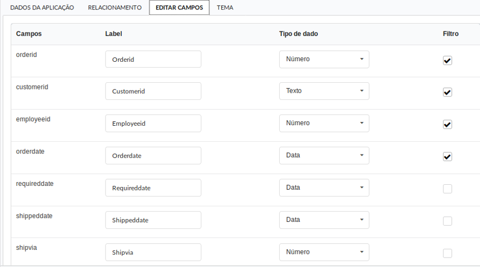Viewport: 480px width, 267px height.
Task: Open the DADOS DA APLICAÇÃO tab
Action: 42,8
